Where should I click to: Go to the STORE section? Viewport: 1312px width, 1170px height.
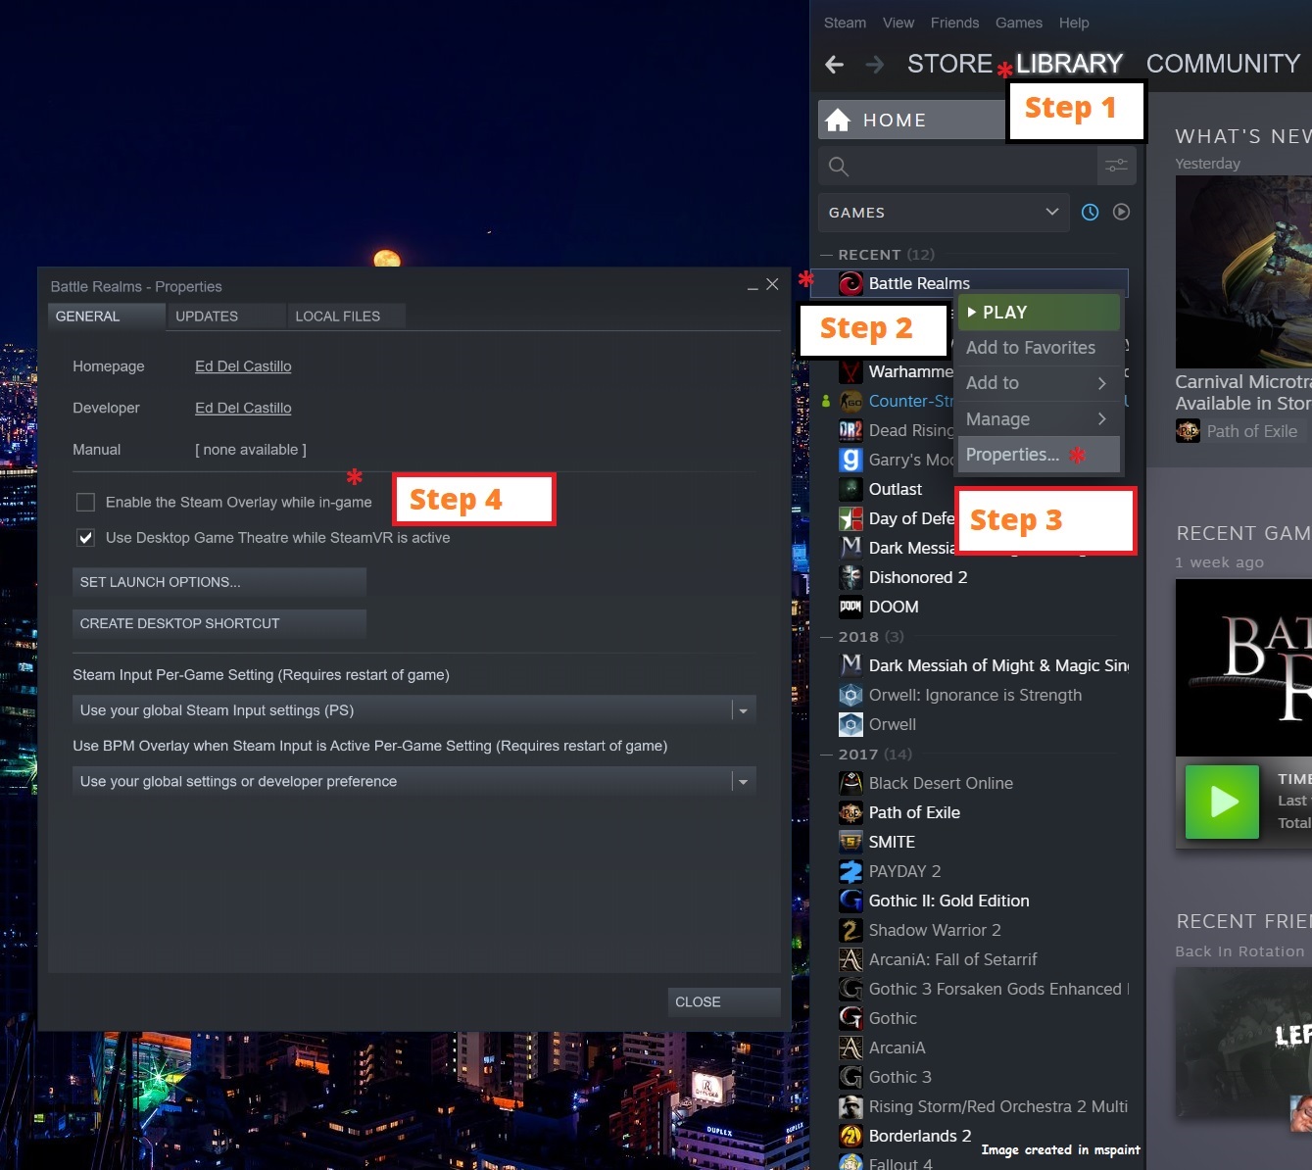pyautogui.click(x=949, y=64)
